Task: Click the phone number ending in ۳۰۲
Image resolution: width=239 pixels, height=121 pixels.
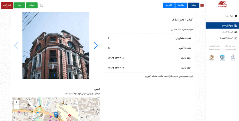Action: point(116,68)
